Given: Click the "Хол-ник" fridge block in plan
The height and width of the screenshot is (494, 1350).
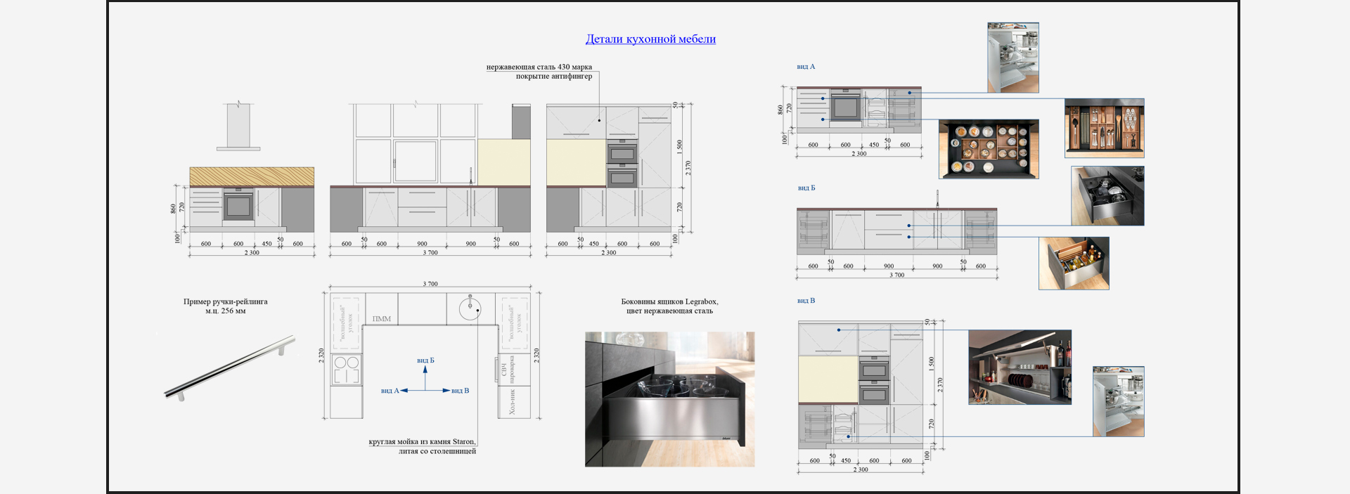Looking at the screenshot, I should click(513, 402).
